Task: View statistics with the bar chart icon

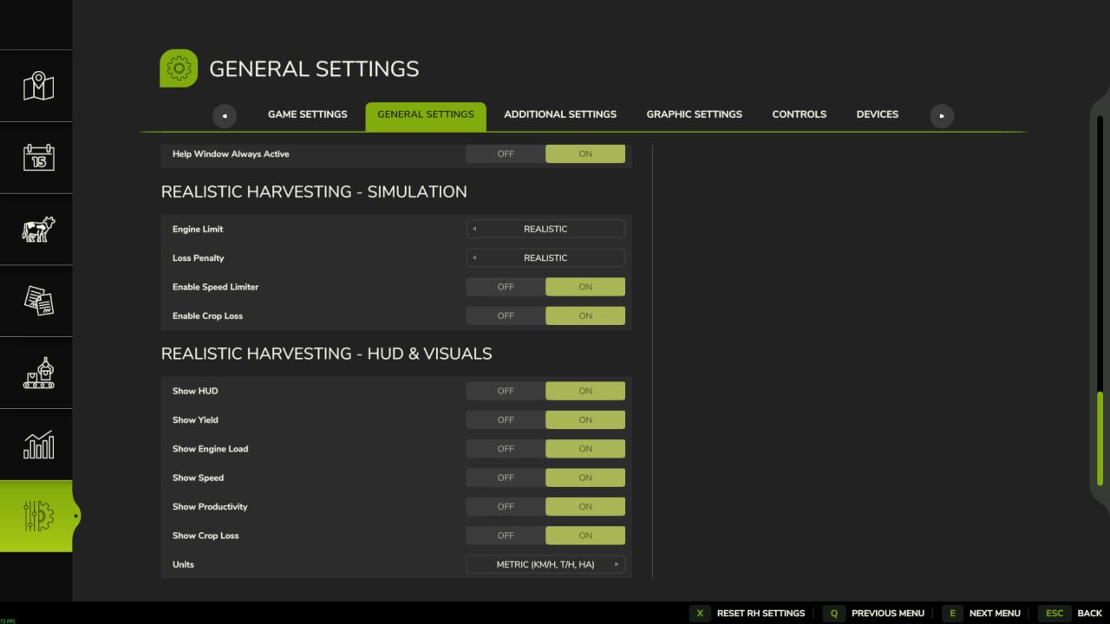Action: coord(36,445)
